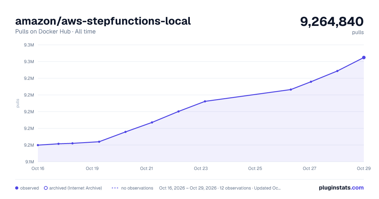Click the '12 observations' date range footer text

[220, 188]
